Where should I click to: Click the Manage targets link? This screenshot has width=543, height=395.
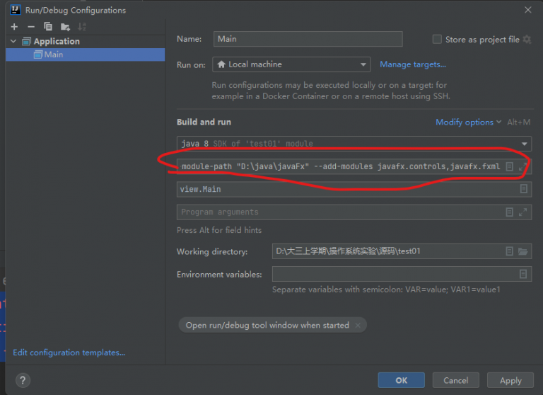(x=413, y=64)
